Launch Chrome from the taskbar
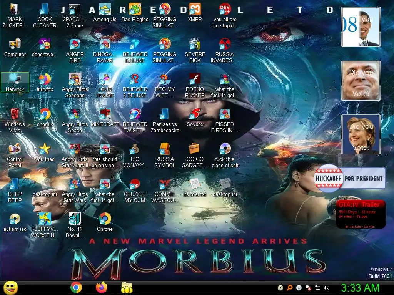394x295 pixels. point(76,287)
